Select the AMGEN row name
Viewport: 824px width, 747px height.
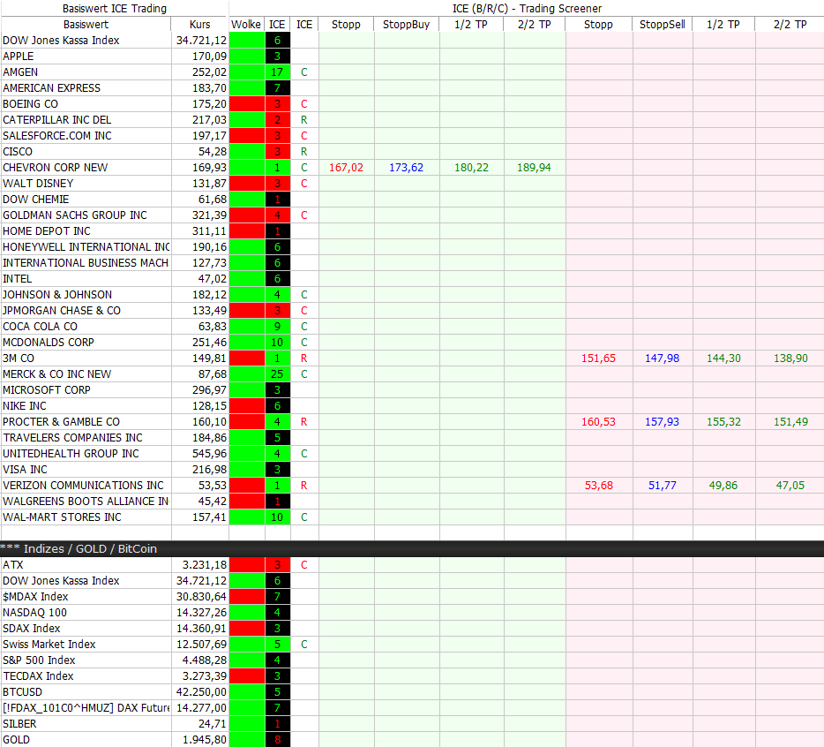point(20,72)
